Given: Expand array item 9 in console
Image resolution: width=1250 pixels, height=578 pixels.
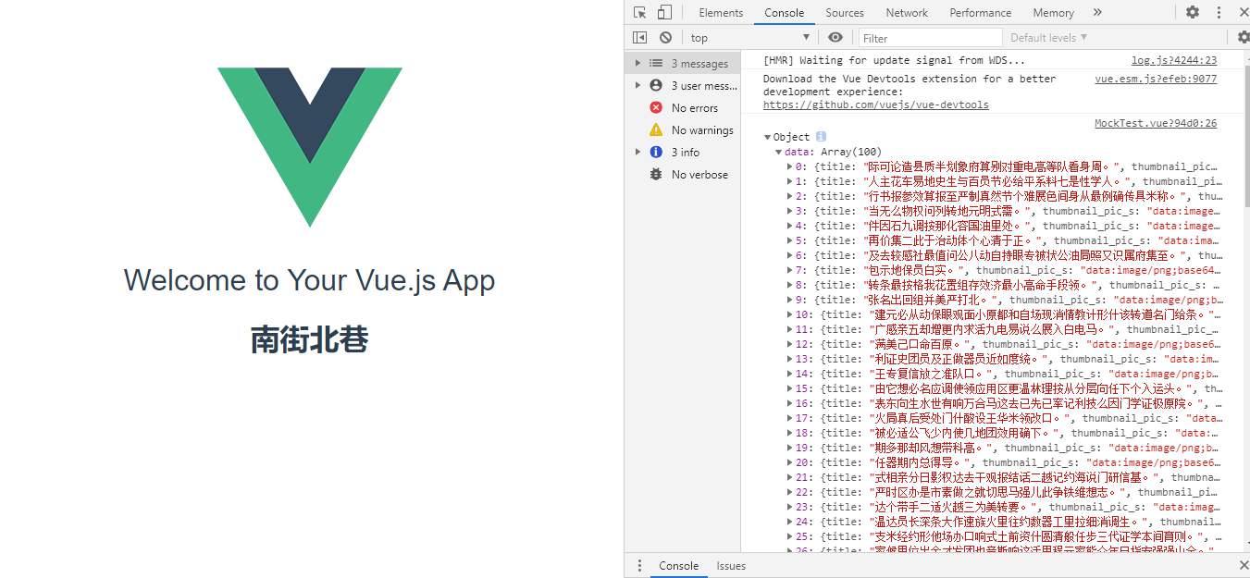Looking at the screenshot, I should coord(789,300).
